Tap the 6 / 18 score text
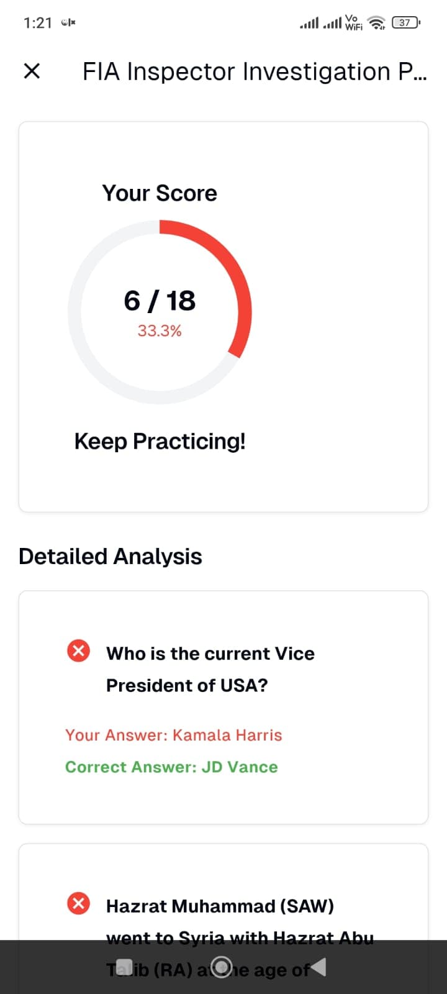 tap(160, 301)
